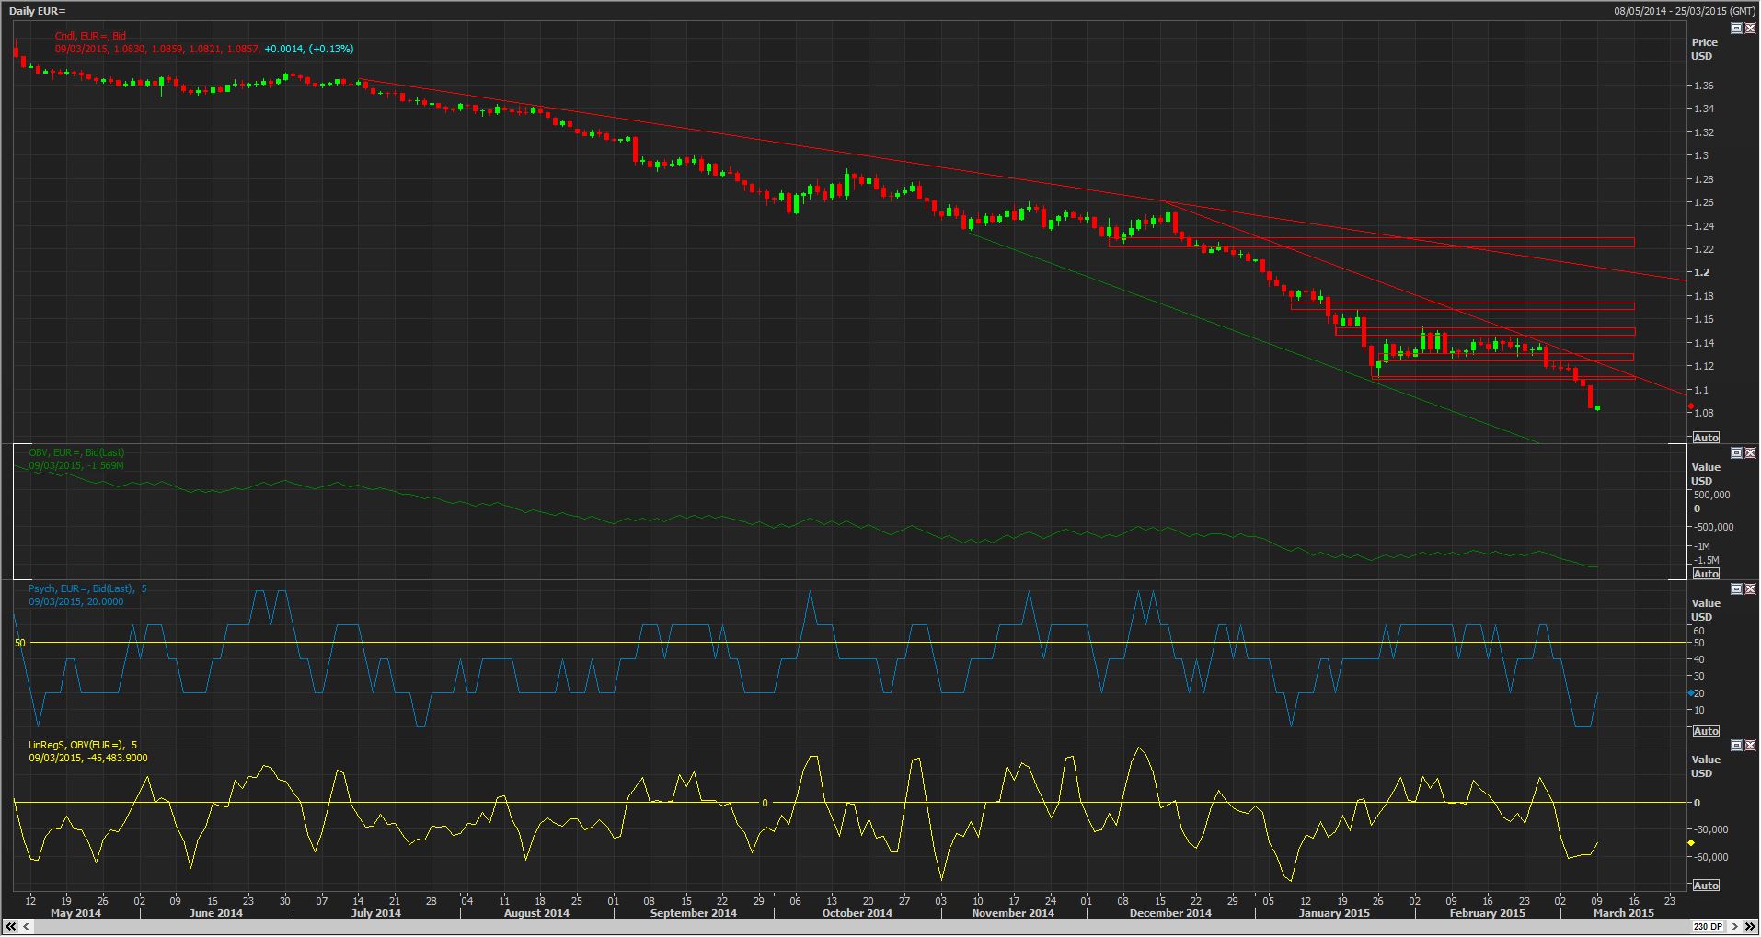Maximize the price candlestick pane
Image resolution: width=1761 pixels, height=937 pixels.
pyautogui.click(x=1736, y=29)
